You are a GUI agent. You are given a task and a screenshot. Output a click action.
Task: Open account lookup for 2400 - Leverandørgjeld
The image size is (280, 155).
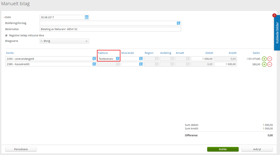(x=94, y=59)
